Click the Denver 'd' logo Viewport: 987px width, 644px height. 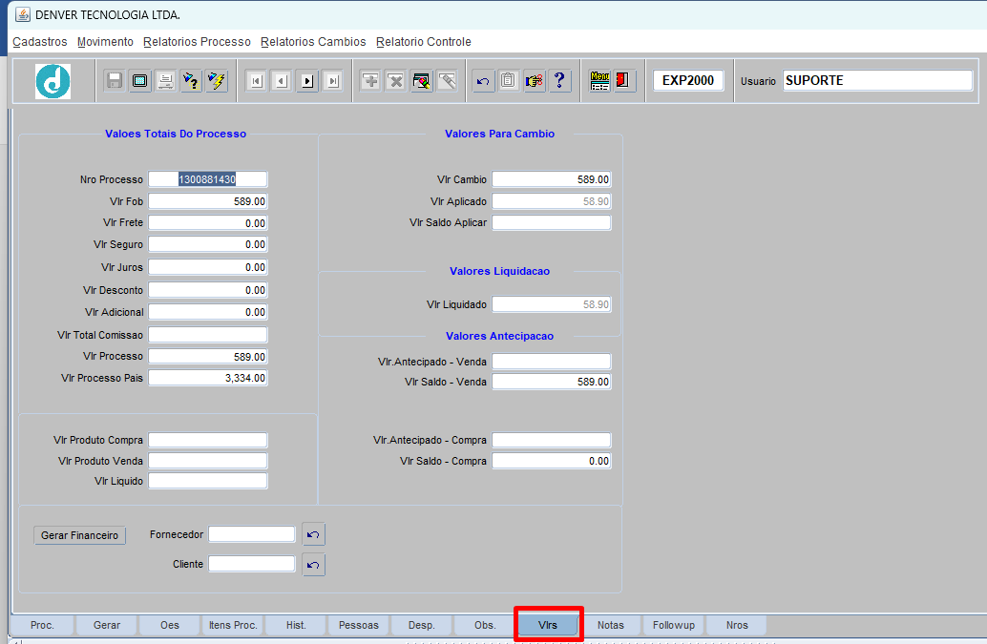52,81
